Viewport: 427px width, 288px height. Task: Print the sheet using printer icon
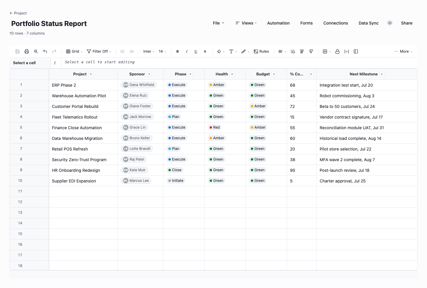[27, 51]
